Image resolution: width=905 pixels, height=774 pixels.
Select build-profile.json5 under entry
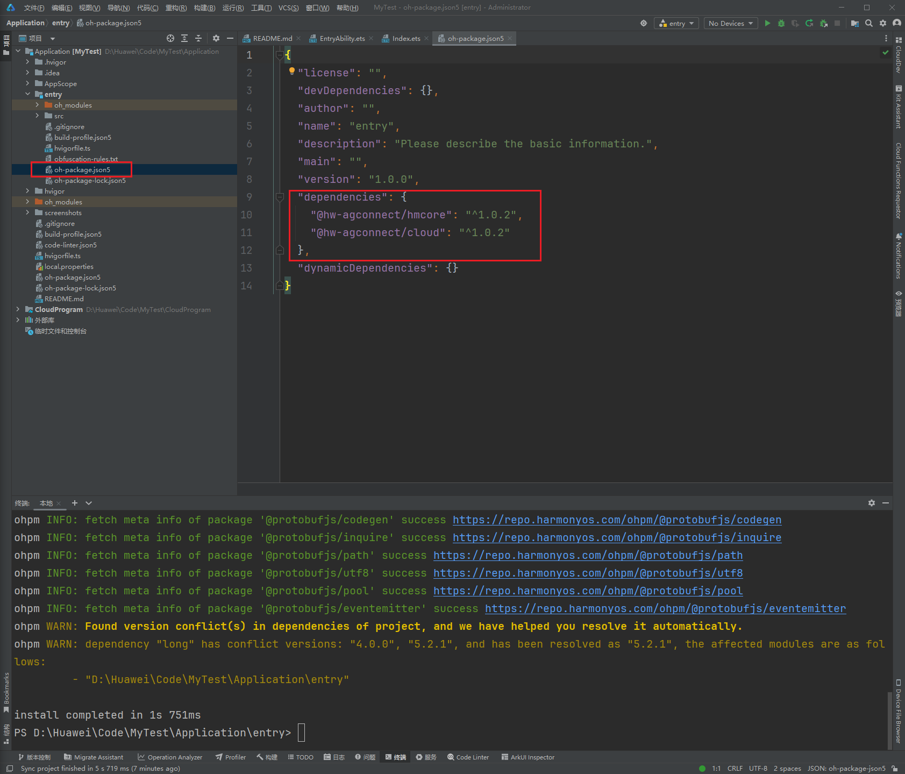pos(83,137)
